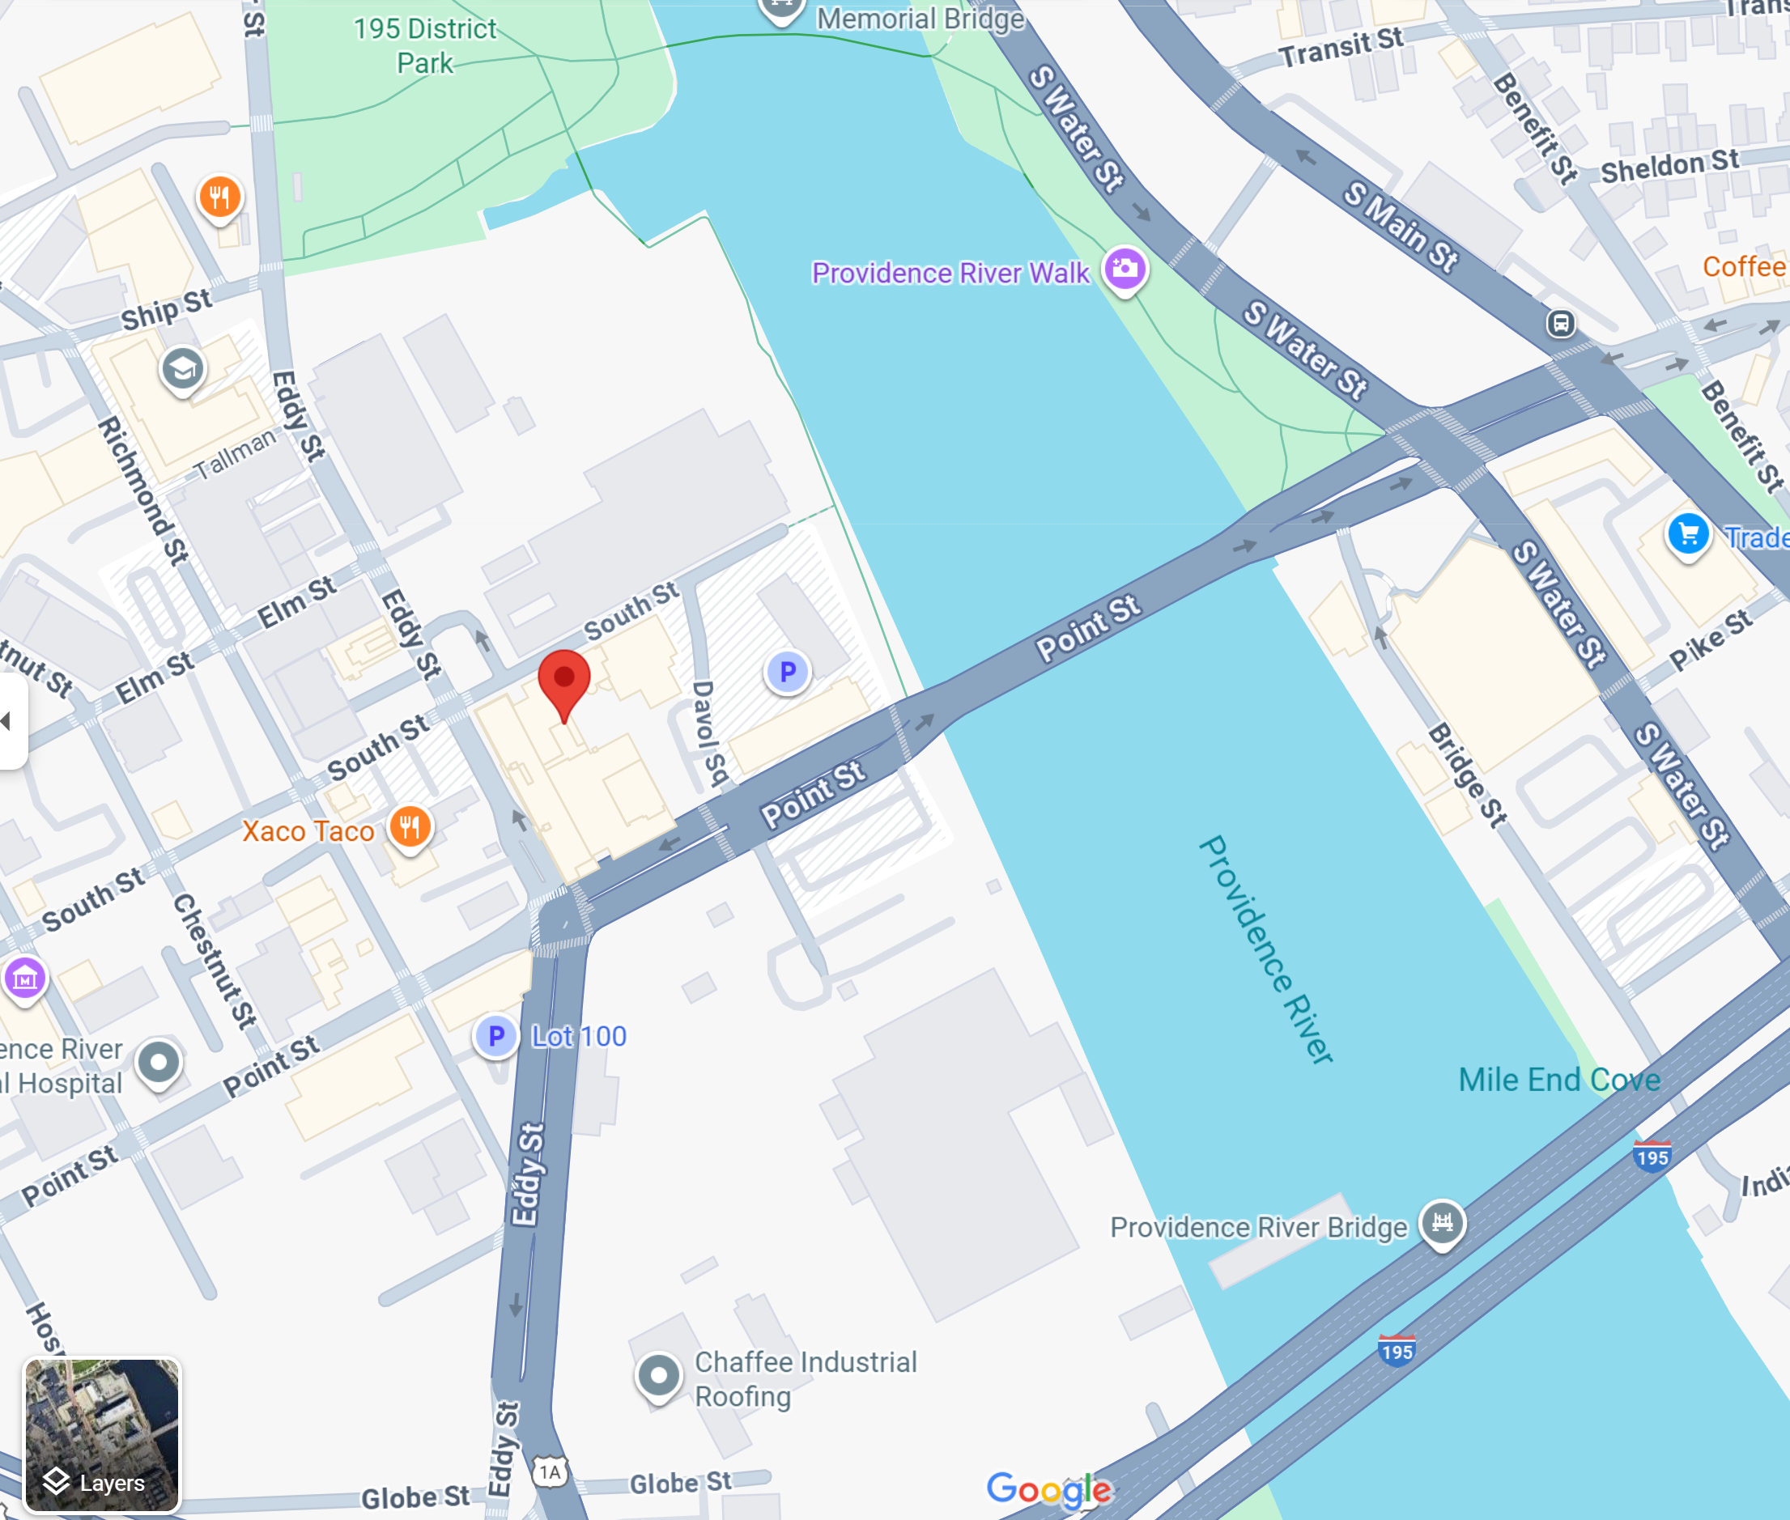This screenshot has height=1520, width=1790.
Task: Click the Xaco Taco label
Action: [x=308, y=831]
